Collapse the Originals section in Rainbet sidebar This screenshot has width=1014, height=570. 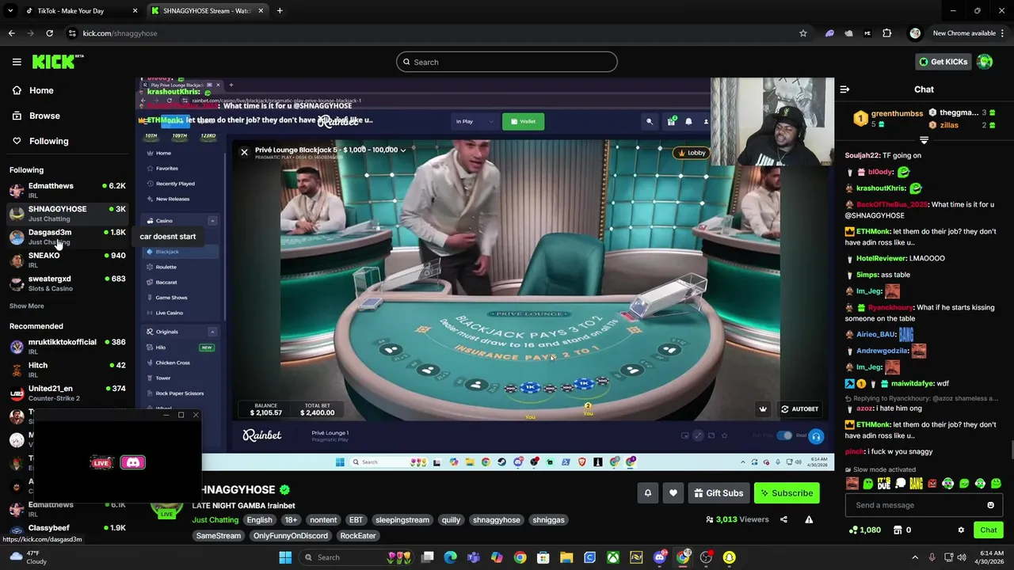point(212,332)
